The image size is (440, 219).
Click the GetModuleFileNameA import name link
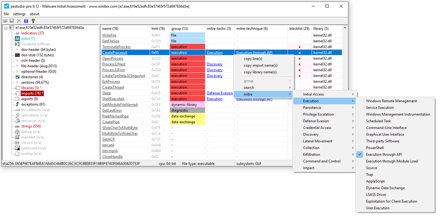(120, 105)
